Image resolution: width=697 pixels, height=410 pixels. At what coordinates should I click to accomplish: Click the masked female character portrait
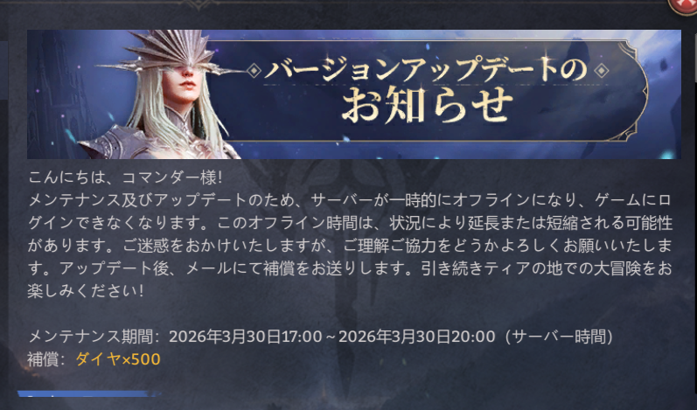(x=164, y=95)
